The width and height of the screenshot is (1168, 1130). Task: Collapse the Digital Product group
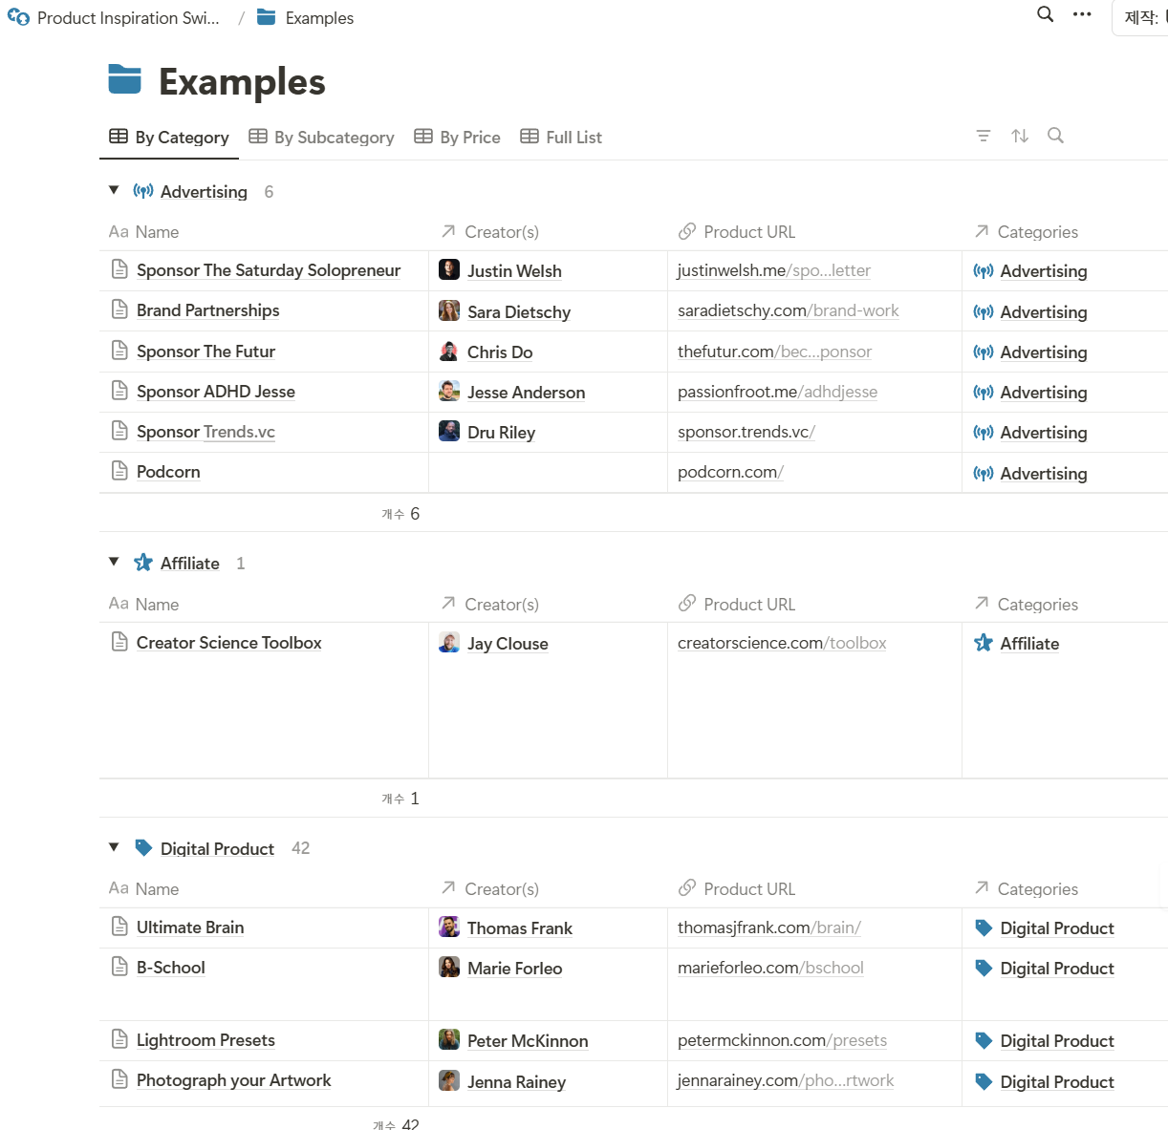pyautogui.click(x=114, y=847)
